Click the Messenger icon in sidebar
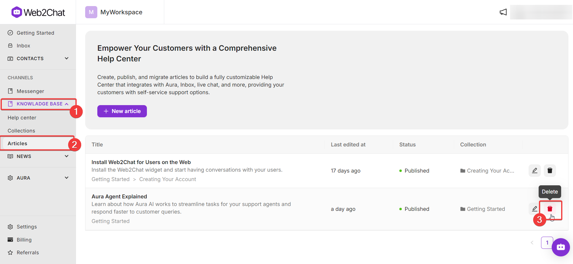This screenshot has width=573, height=264. tap(10, 91)
